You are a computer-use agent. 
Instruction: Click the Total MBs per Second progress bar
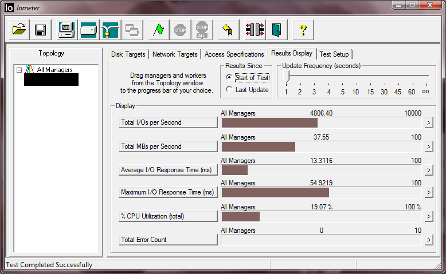321,146
